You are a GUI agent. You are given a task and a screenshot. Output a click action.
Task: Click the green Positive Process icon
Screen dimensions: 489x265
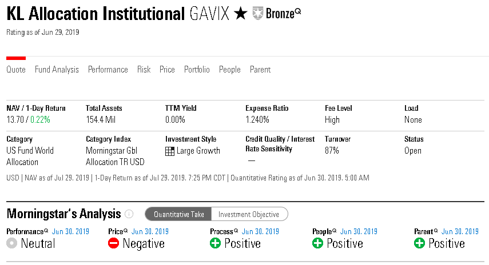click(x=216, y=243)
